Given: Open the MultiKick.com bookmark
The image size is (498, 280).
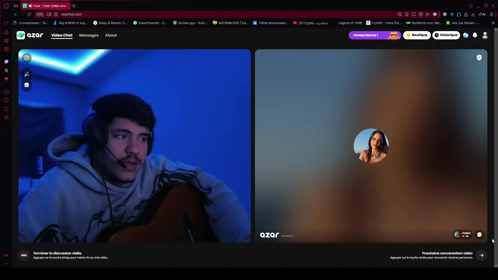Looking at the screenshot, I should point(424,23).
